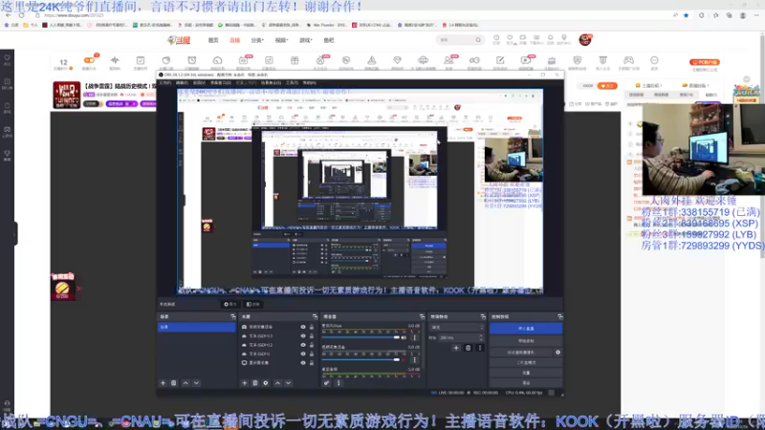Unmute the 视频采集设备 red speaker icon
Image resolution: width=765 pixels, height=430 pixels.
coord(404,360)
